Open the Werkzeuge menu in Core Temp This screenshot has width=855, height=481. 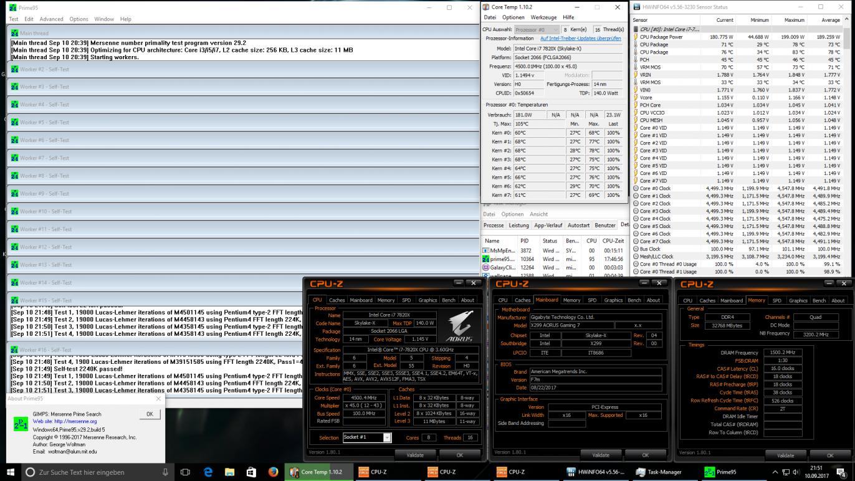point(545,17)
